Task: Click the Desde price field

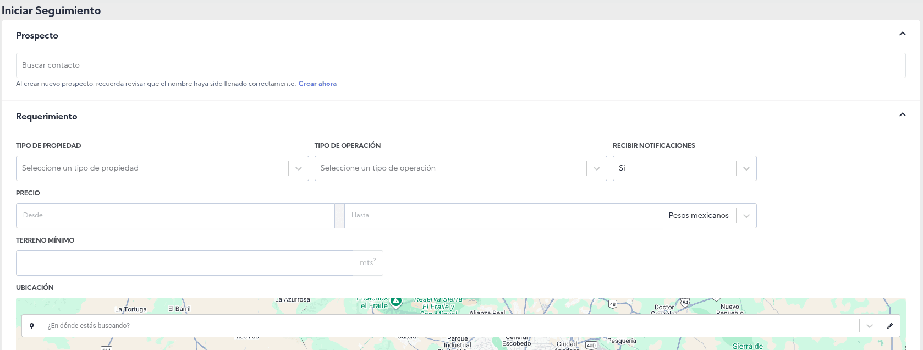Action: pyautogui.click(x=175, y=216)
